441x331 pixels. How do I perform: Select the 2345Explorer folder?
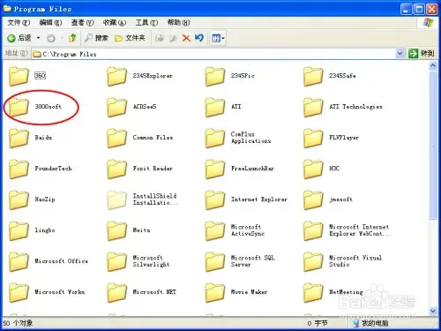point(139,76)
